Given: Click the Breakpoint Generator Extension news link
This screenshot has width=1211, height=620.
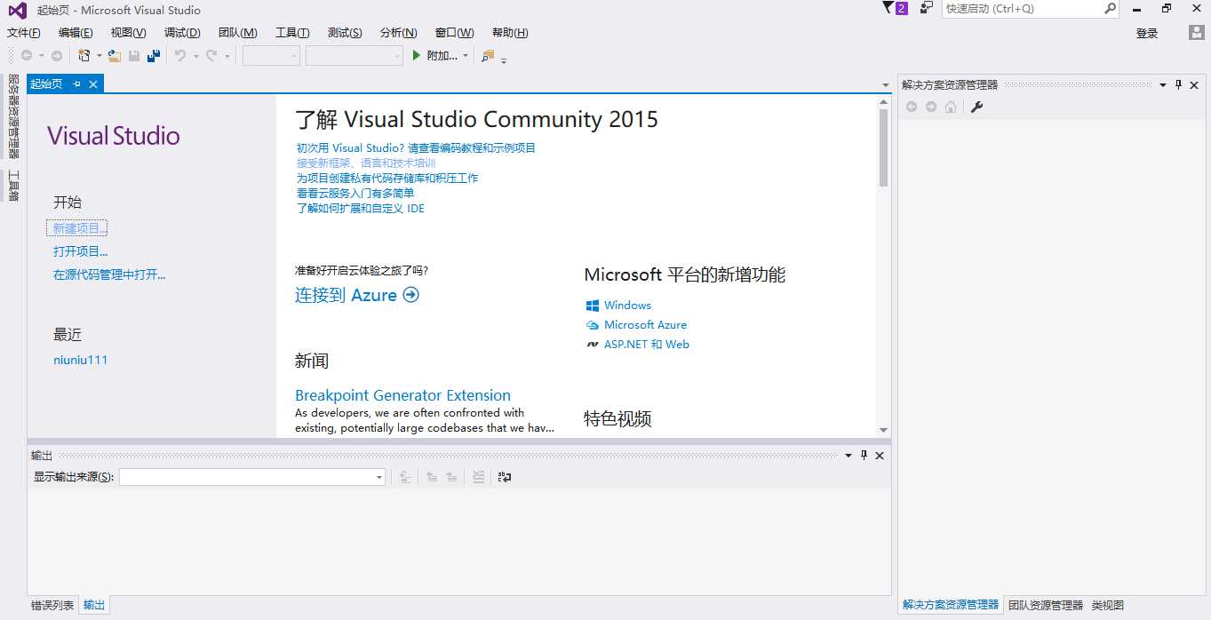Looking at the screenshot, I should click(x=402, y=395).
